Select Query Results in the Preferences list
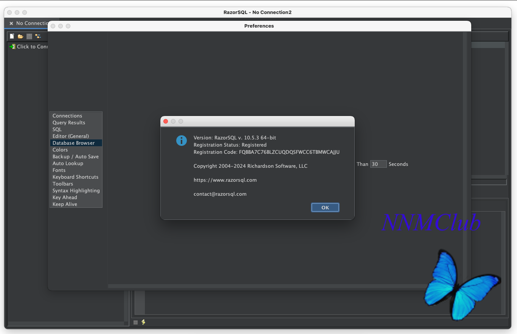517x334 pixels. (76, 122)
